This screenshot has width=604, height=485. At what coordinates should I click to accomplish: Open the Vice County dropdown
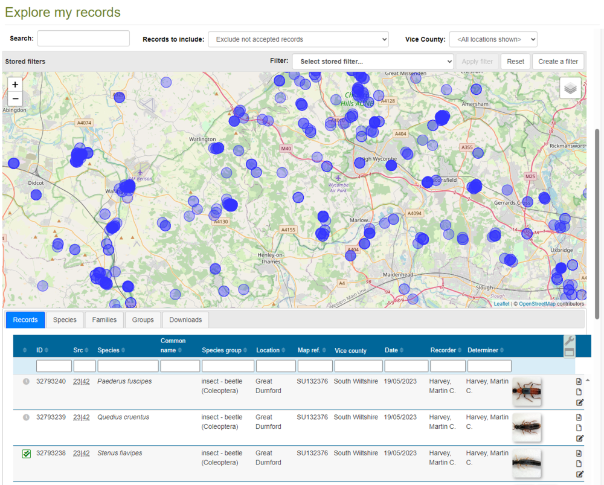point(493,39)
